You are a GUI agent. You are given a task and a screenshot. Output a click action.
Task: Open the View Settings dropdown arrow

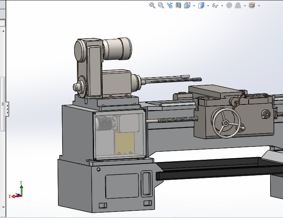tap(259, 6)
